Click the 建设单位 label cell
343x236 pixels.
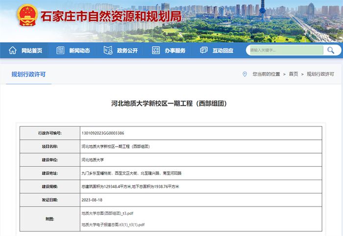(x=50, y=160)
